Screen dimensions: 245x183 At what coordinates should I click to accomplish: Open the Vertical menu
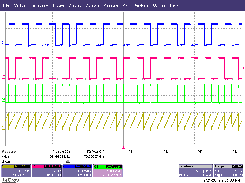20,5
